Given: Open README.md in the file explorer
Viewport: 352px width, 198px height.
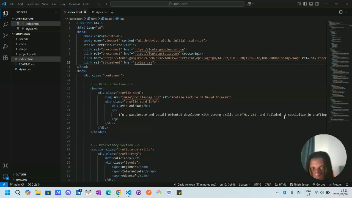Looking at the screenshot, I should 27,64.
